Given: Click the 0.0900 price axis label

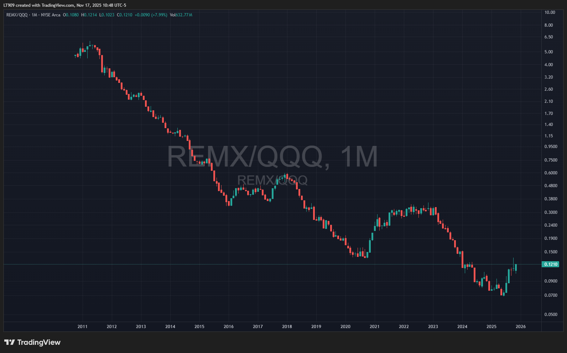Looking at the screenshot, I should point(551,281).
